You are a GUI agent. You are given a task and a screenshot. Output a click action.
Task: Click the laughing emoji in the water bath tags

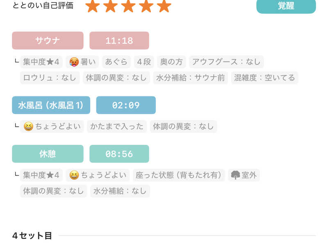[x=28, y=127]
